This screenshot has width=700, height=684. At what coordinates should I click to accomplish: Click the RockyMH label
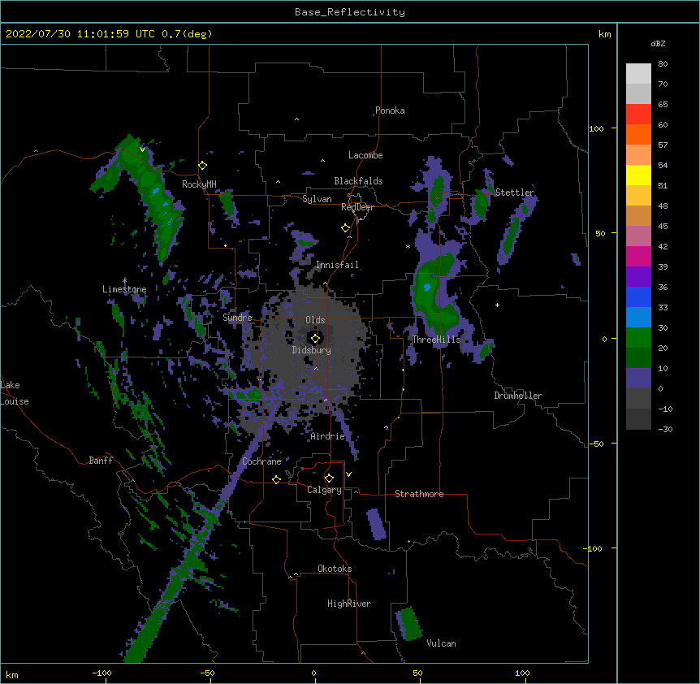(x=199, y=184)
